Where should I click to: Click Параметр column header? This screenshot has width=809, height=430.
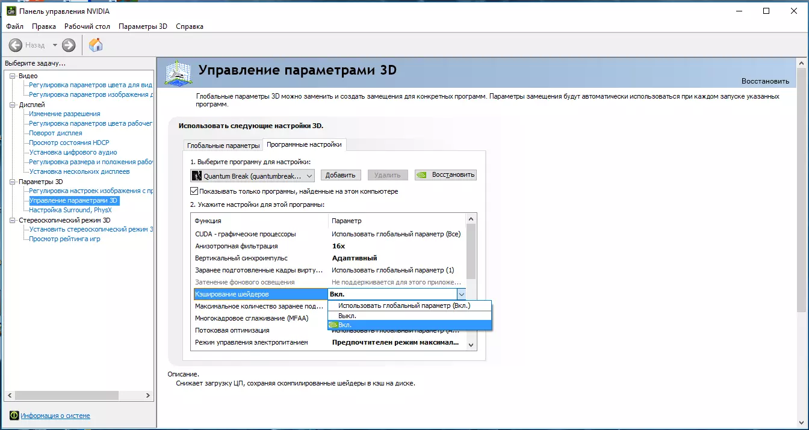[397, 221]
